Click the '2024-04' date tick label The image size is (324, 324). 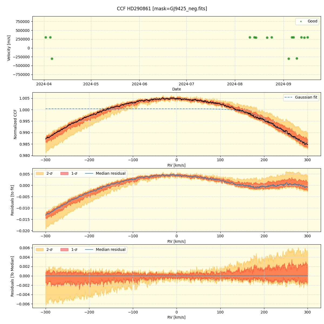pos(44,84)
